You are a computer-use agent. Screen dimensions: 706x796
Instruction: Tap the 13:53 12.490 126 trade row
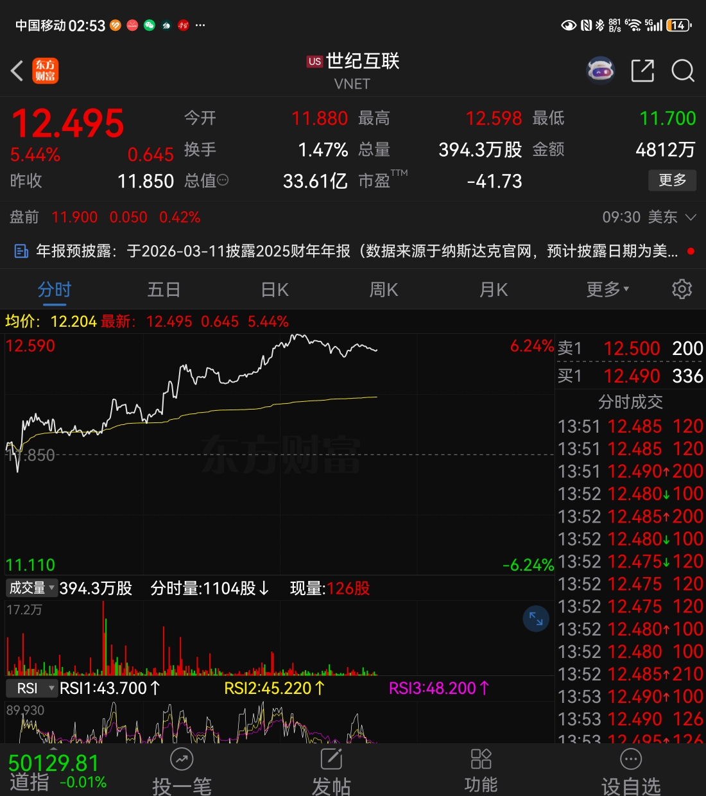coord(630,719)
